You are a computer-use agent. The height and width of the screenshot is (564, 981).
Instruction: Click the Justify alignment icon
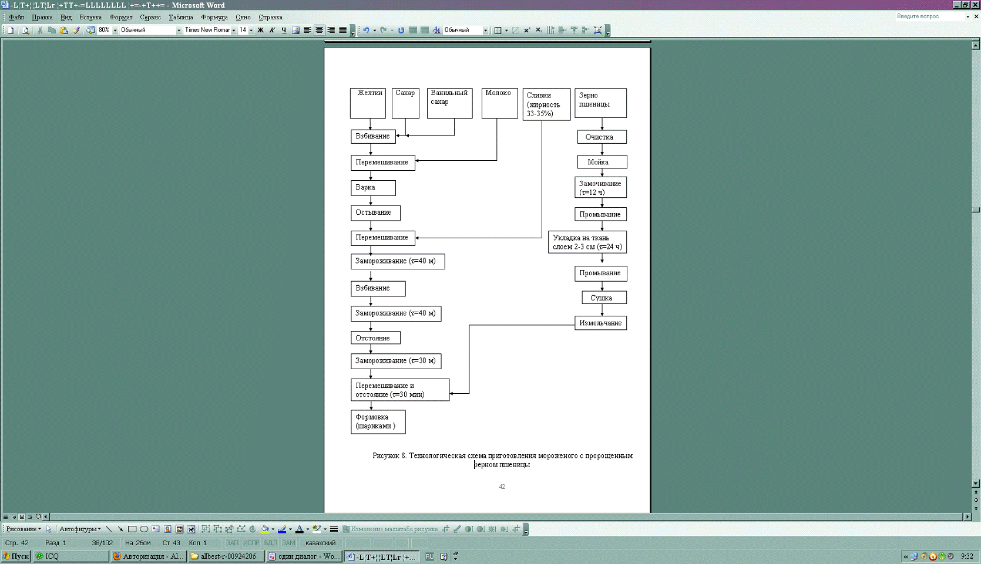(342, 30)
